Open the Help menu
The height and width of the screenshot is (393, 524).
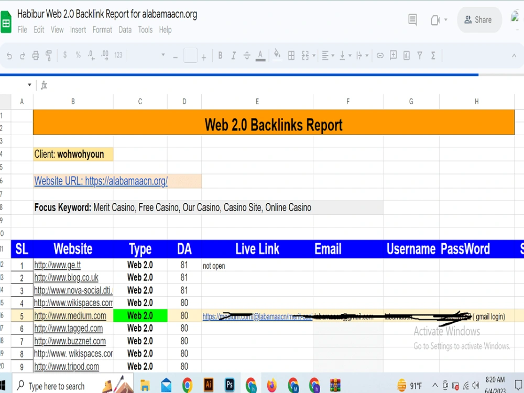coord(166,30)
